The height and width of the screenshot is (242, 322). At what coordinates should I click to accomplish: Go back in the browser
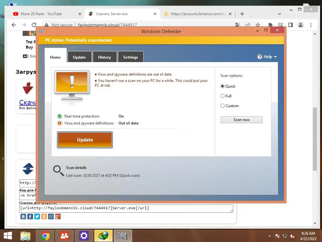14,25
